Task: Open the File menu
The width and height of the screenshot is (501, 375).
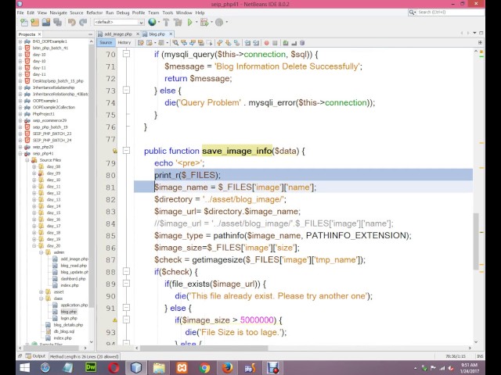Action: (x=20, y=12)
